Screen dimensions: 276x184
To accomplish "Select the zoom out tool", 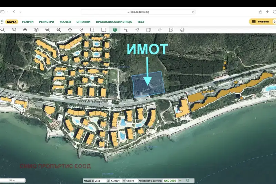I will pos(59,30).
